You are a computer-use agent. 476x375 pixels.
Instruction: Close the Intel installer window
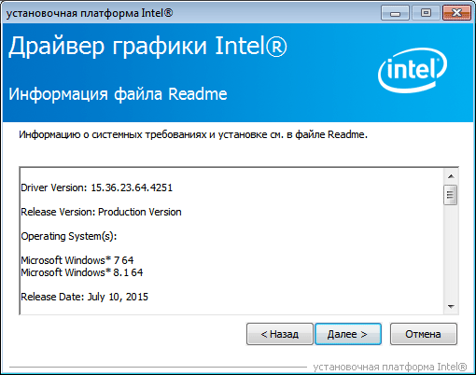[x=456, y=13]
